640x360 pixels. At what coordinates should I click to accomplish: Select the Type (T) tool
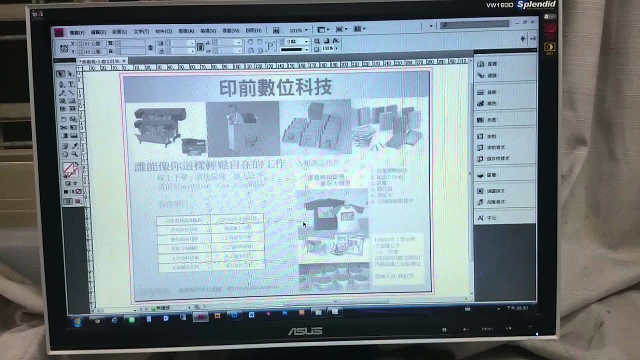pos(71,84)
